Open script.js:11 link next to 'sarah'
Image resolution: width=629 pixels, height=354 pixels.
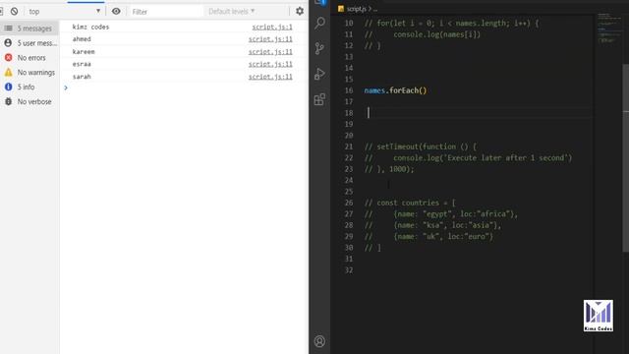tap(270, 77)
